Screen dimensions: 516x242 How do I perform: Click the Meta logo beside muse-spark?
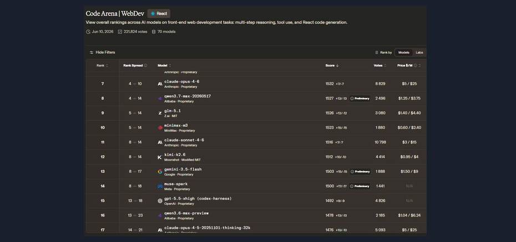160,187
